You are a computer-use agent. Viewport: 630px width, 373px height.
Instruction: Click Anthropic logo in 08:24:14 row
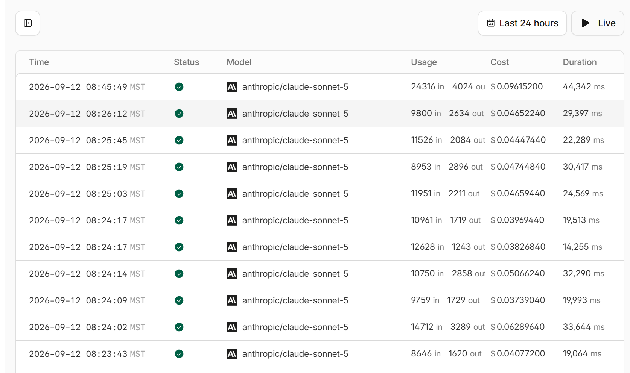tap(232, 274)
